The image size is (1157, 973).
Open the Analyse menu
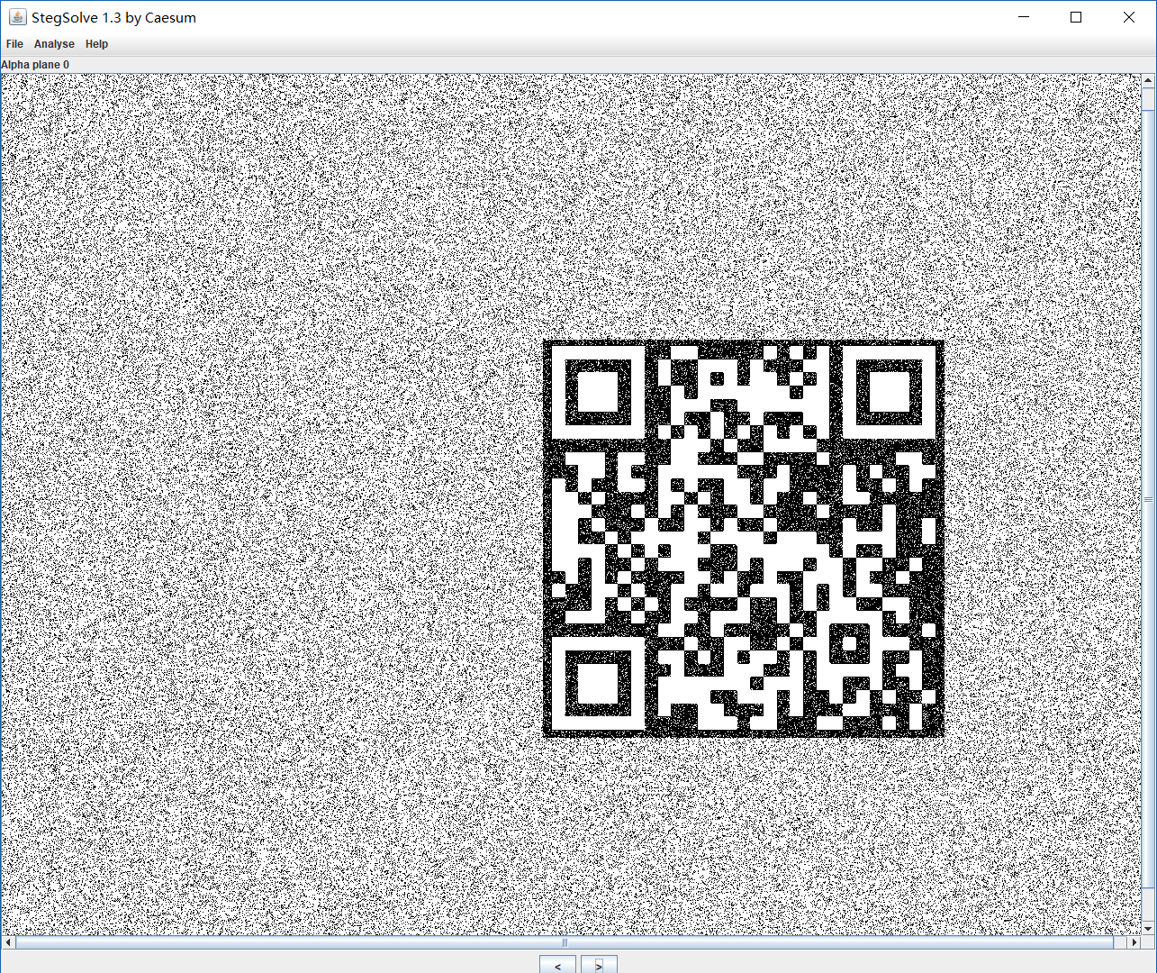click(x=54, y=44)
